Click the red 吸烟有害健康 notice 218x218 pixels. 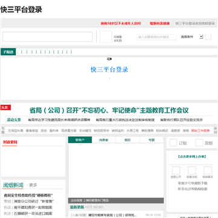tap(160, 24)
